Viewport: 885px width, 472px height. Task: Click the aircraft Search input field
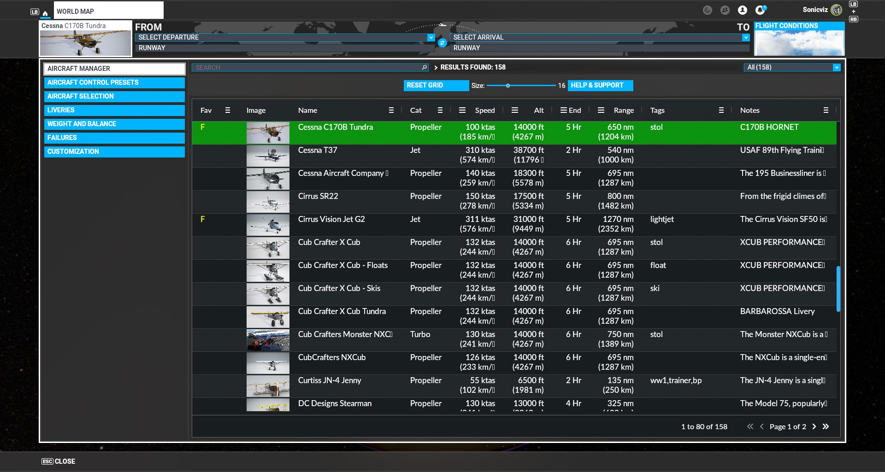pos(310,68)
